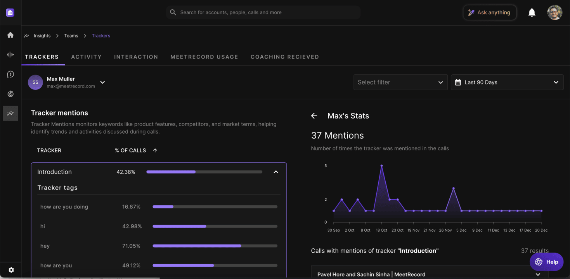Open the deals dollar icon in sidebar
This screenshot has height=279, width=570.
10,74
